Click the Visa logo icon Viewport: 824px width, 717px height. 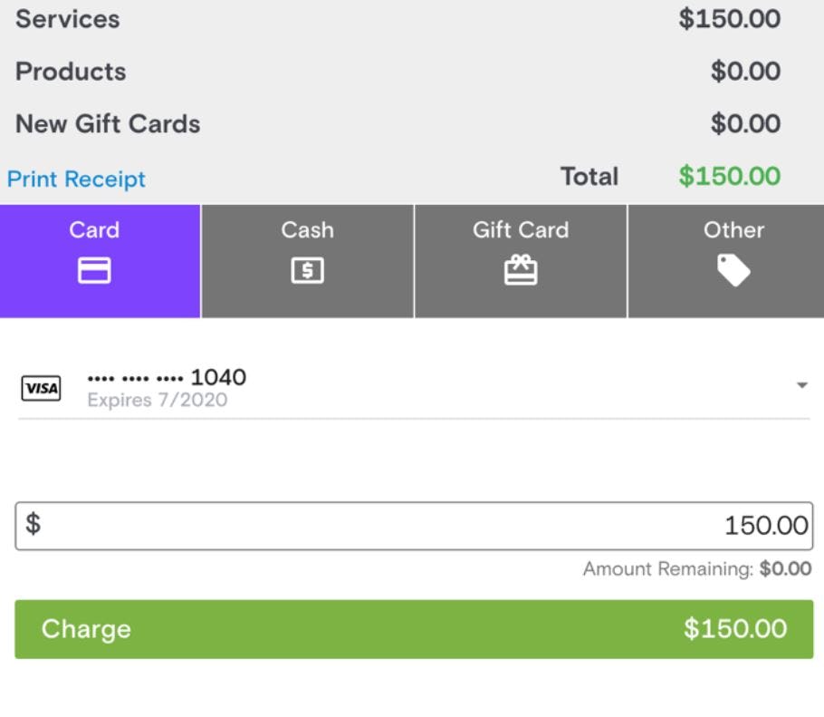[x=41, y=389]
